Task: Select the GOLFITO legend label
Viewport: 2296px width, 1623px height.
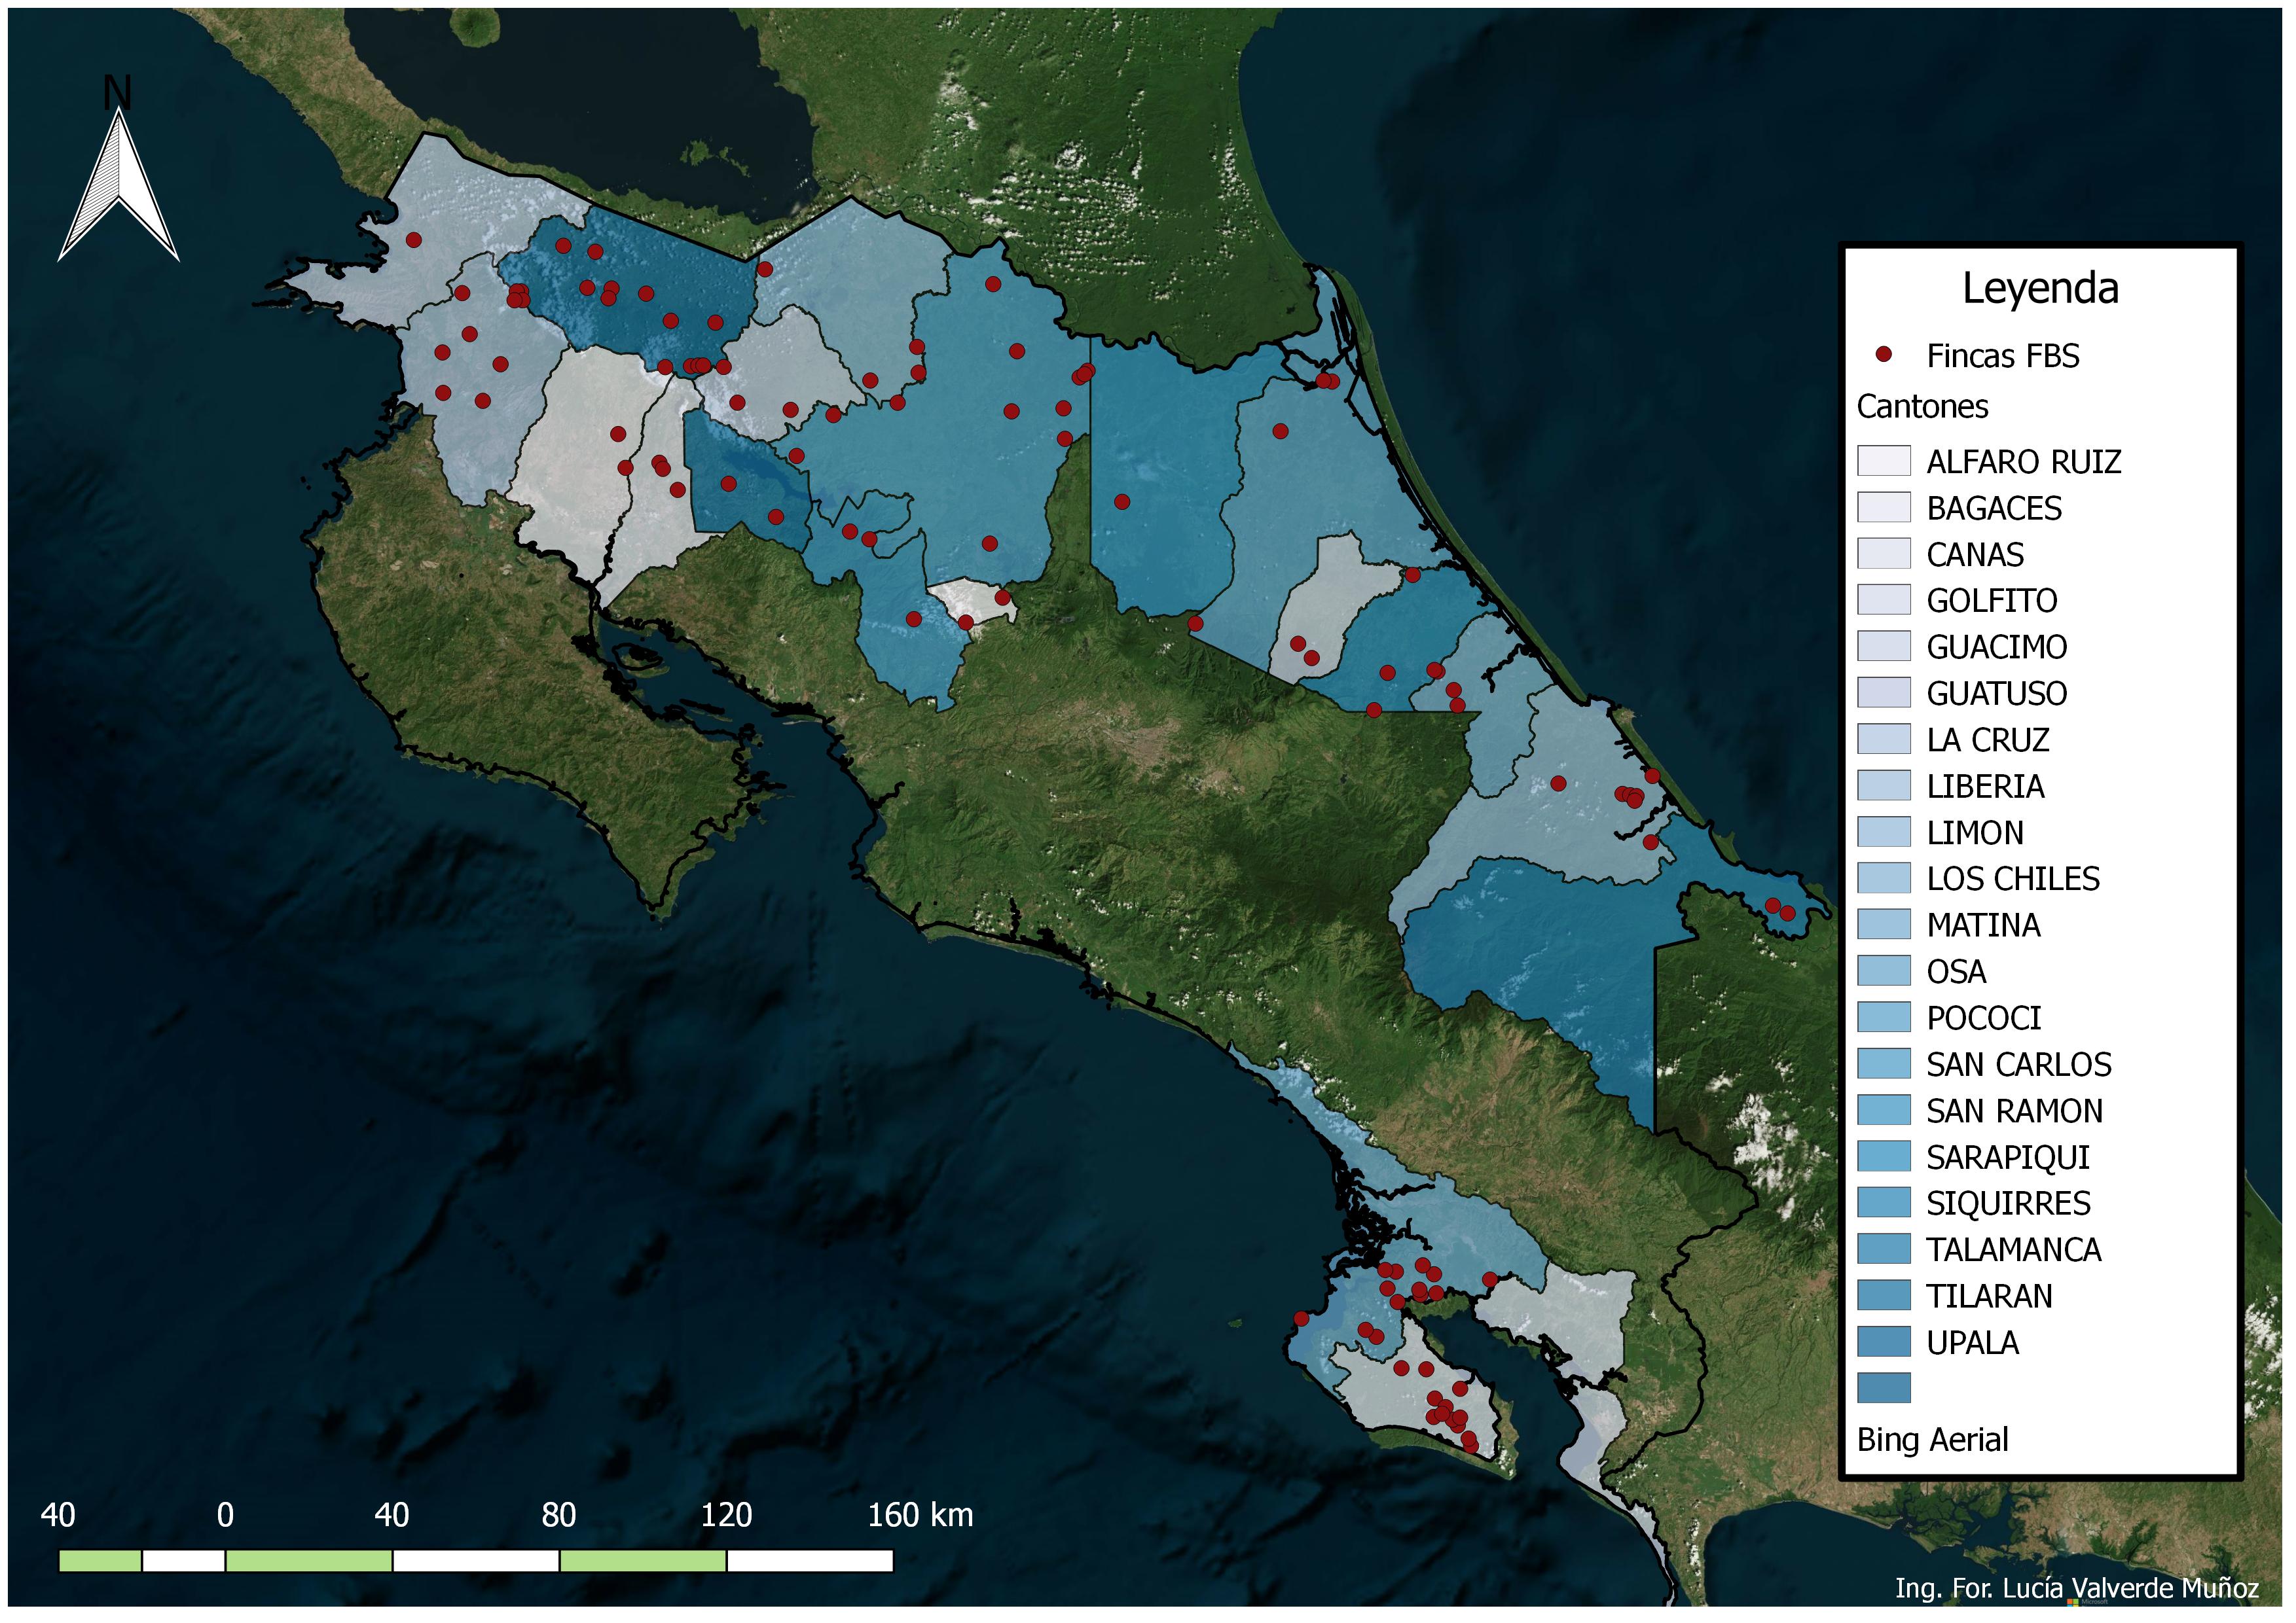Action: click(1992, 601)
